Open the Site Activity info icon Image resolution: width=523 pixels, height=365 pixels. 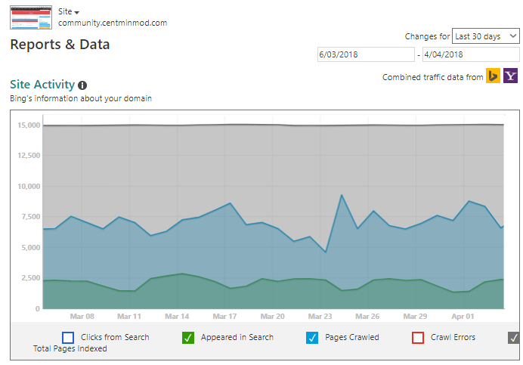click(x=82, y=85)
